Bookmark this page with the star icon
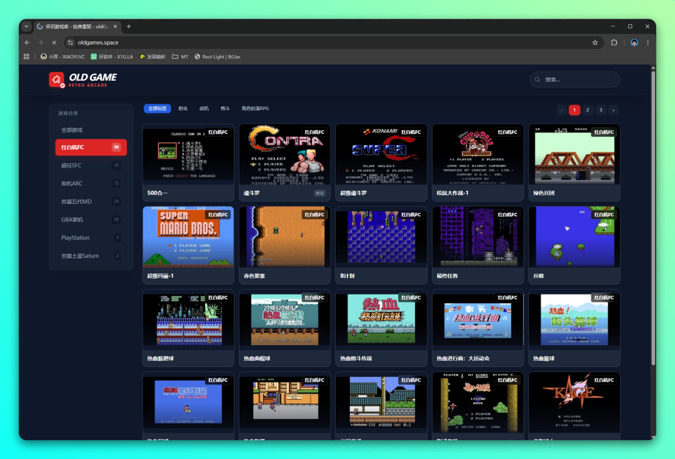Image resolution: width=675 pixels, height=459 pixels. click(x=595, y=43)
